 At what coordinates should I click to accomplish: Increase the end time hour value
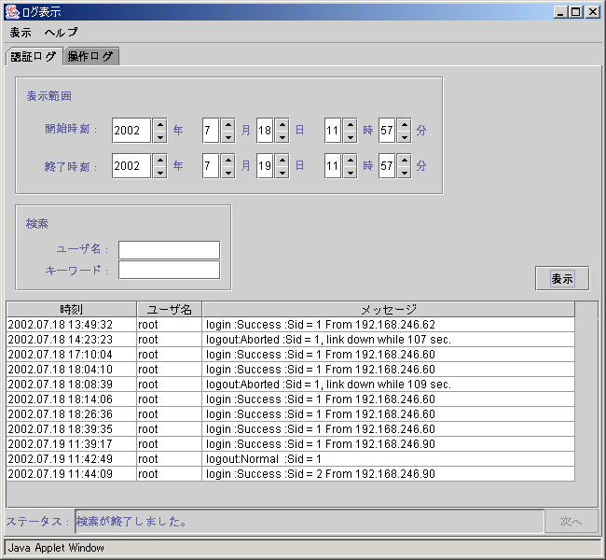pyautogui.click(x=350, y=161)
